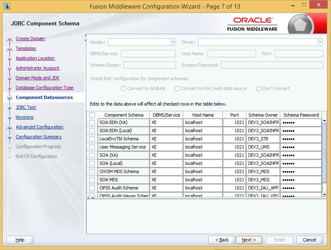Go to the Templates step
Viewport: 331px width, 250px height.
point(26,48)
